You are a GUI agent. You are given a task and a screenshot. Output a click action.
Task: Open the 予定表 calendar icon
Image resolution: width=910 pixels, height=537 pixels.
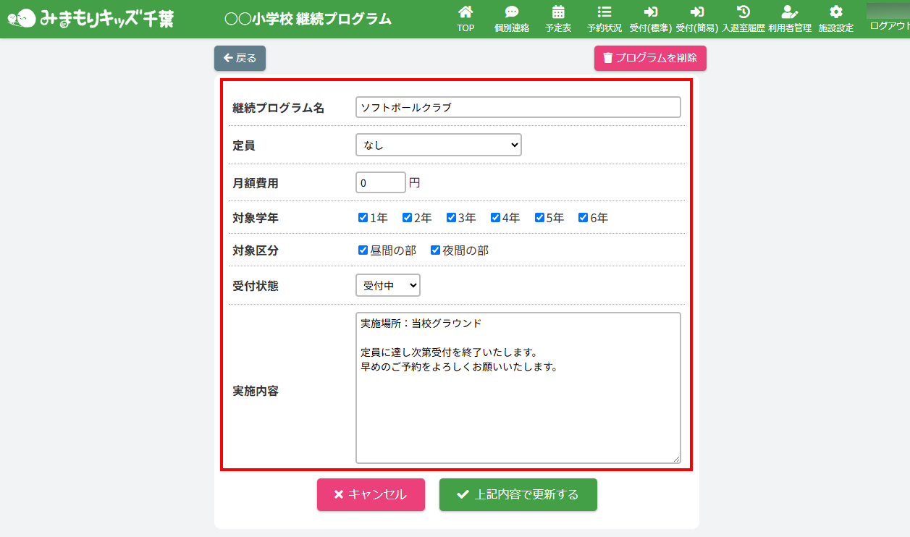coord(558,12)
